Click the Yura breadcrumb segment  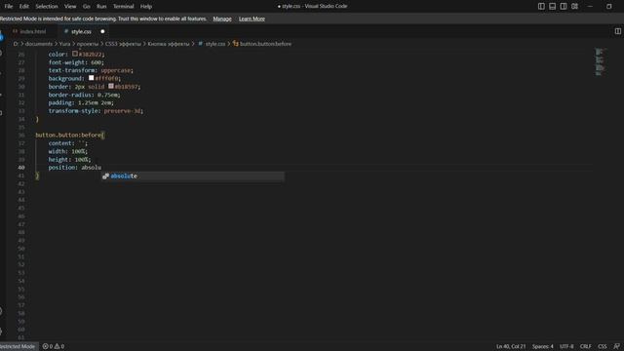click(x=64, y=44)
